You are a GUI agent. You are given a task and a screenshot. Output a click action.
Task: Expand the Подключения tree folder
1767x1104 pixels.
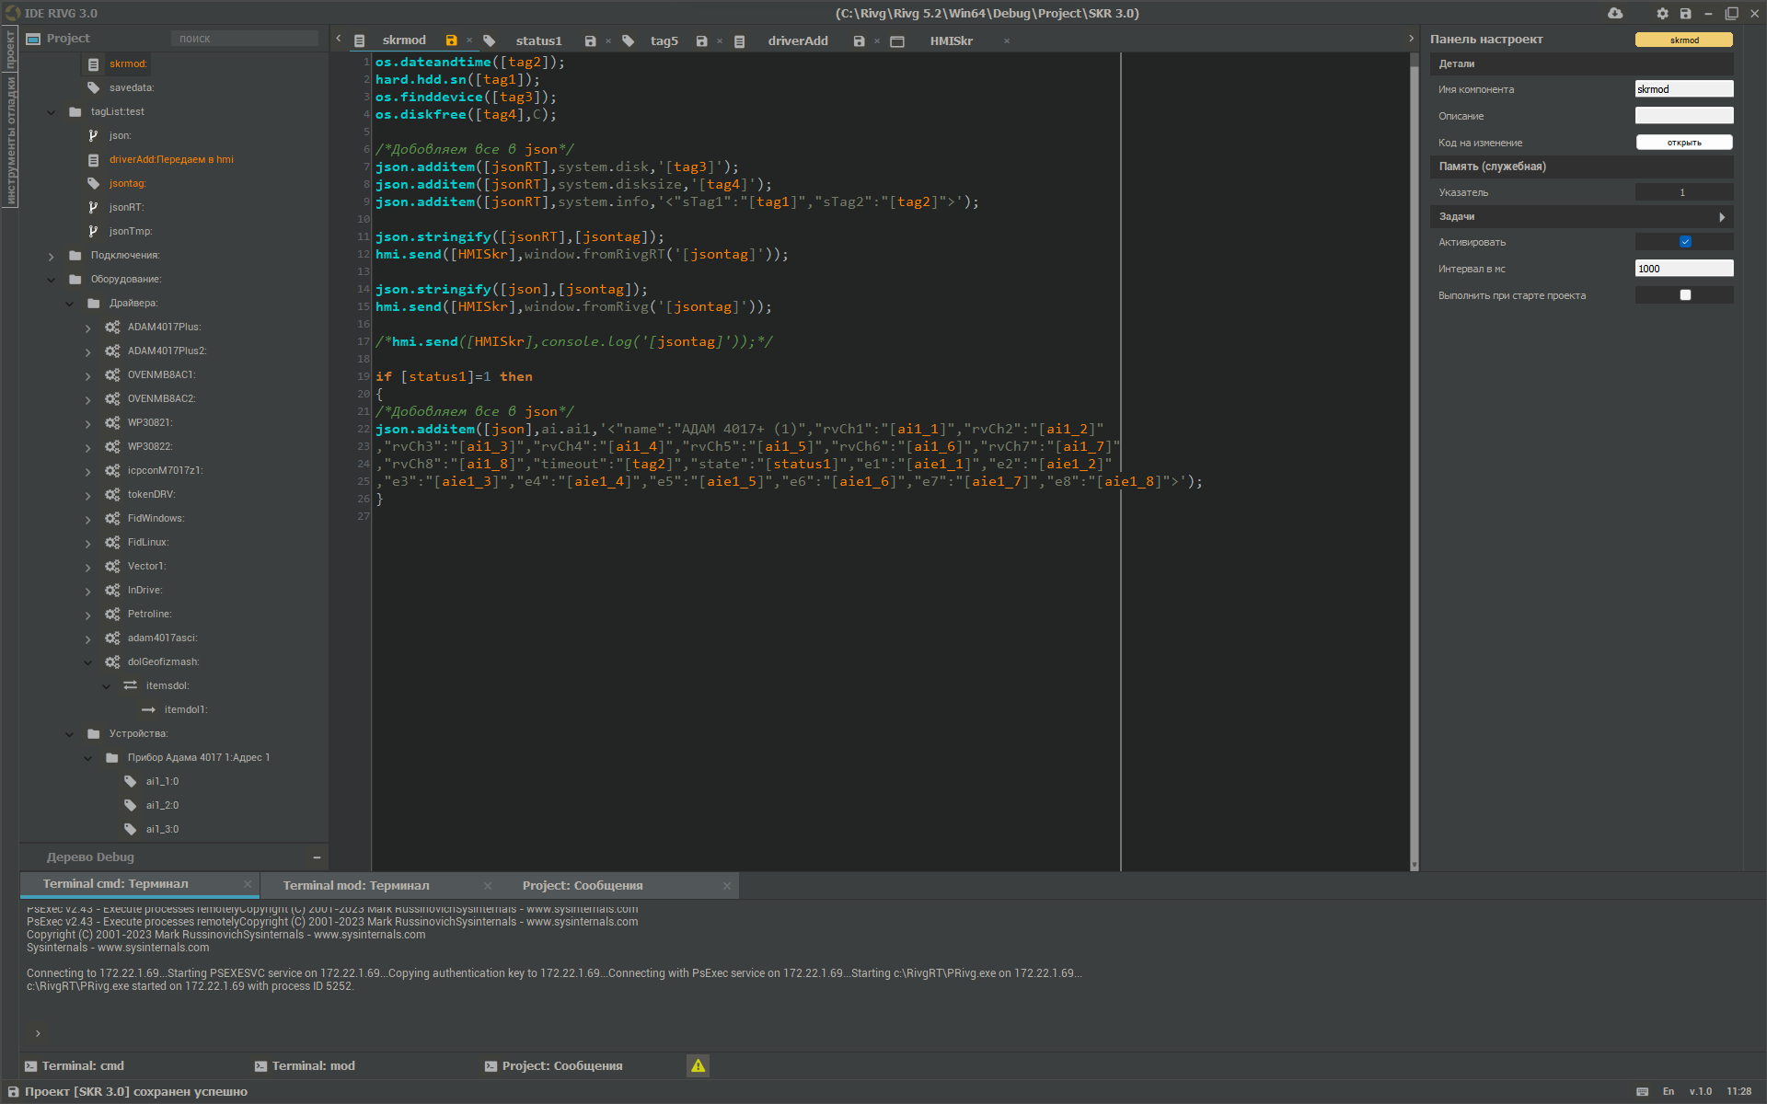(52, 256)
